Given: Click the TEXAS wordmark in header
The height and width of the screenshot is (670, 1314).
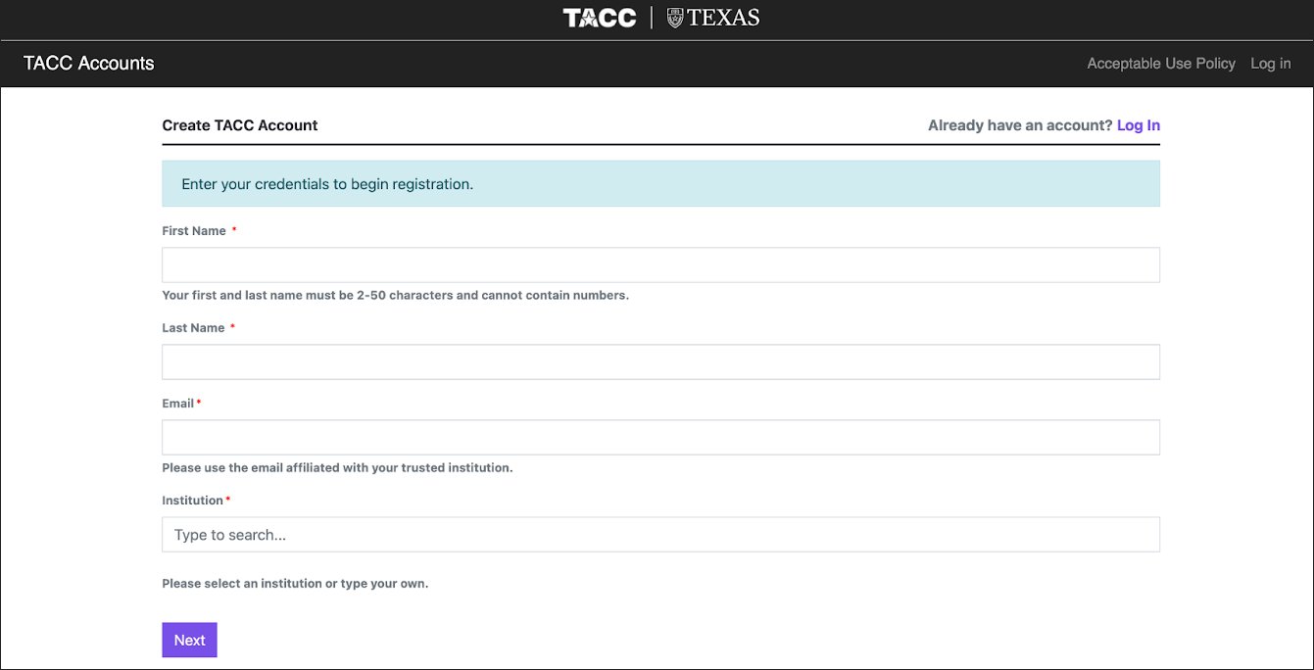Looking at the screenshot, I should (723, 18).
